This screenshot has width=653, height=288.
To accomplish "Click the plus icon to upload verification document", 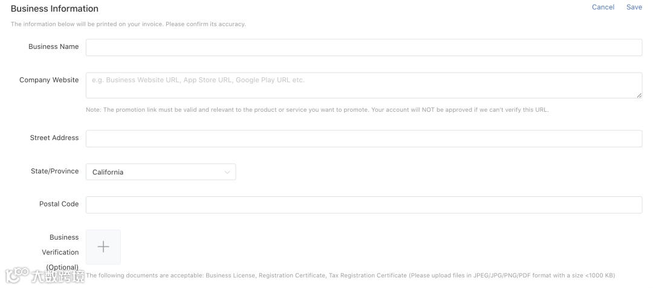I will pyautogui.click(x=103, y=247).
